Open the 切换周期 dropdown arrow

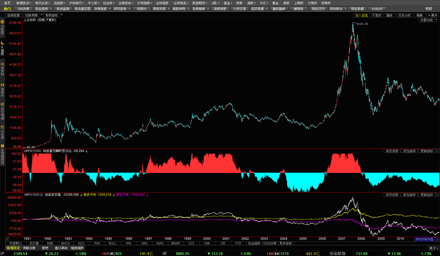pos(41,15)
